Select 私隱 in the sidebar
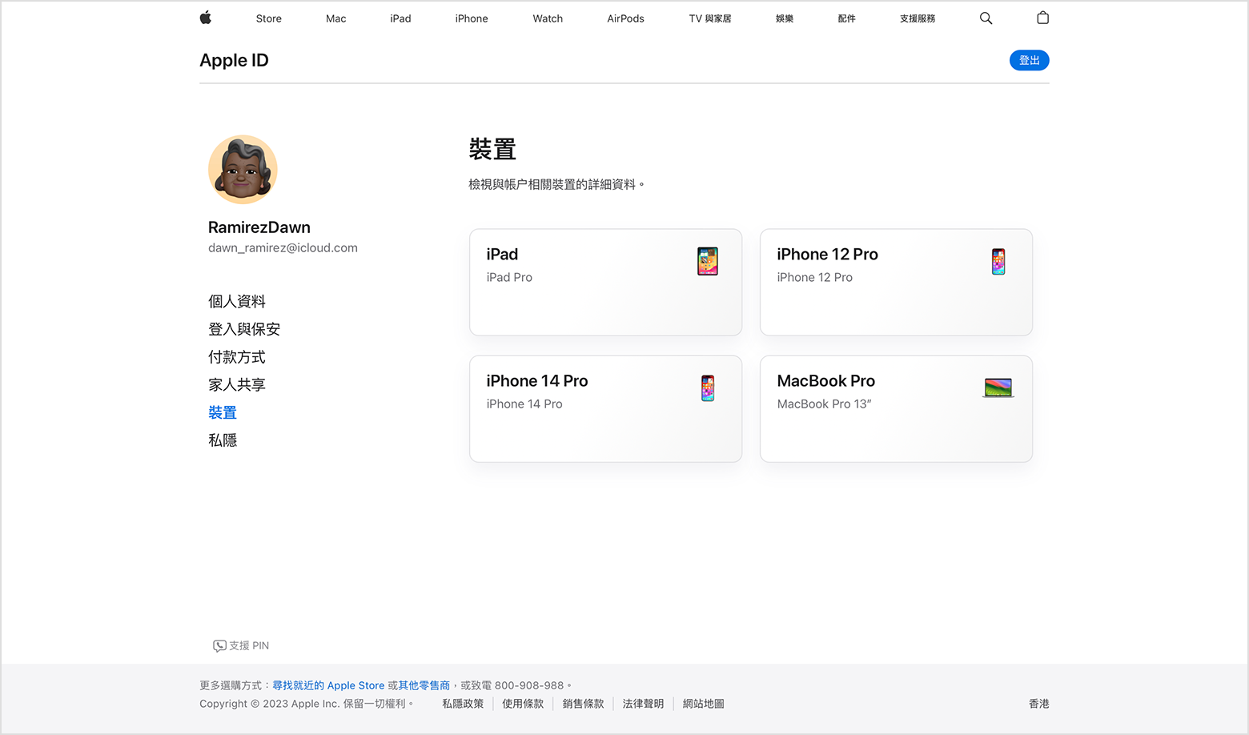Screen dimensions: 1249x735 223,440
